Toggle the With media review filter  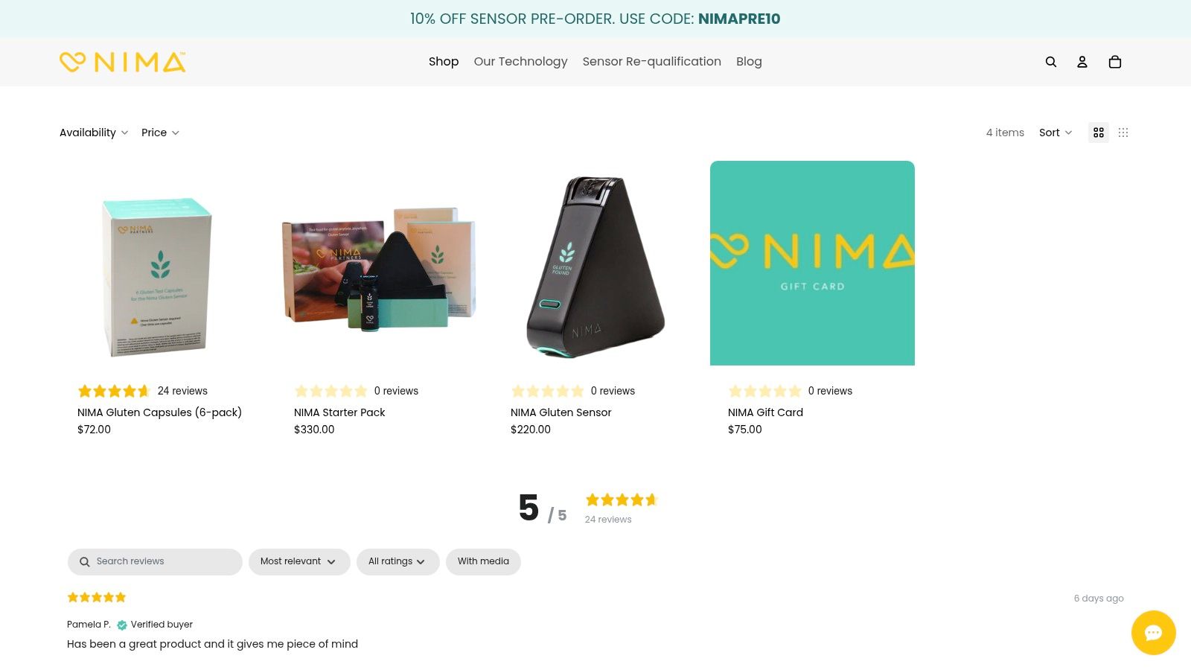click(x=483, y=561)
